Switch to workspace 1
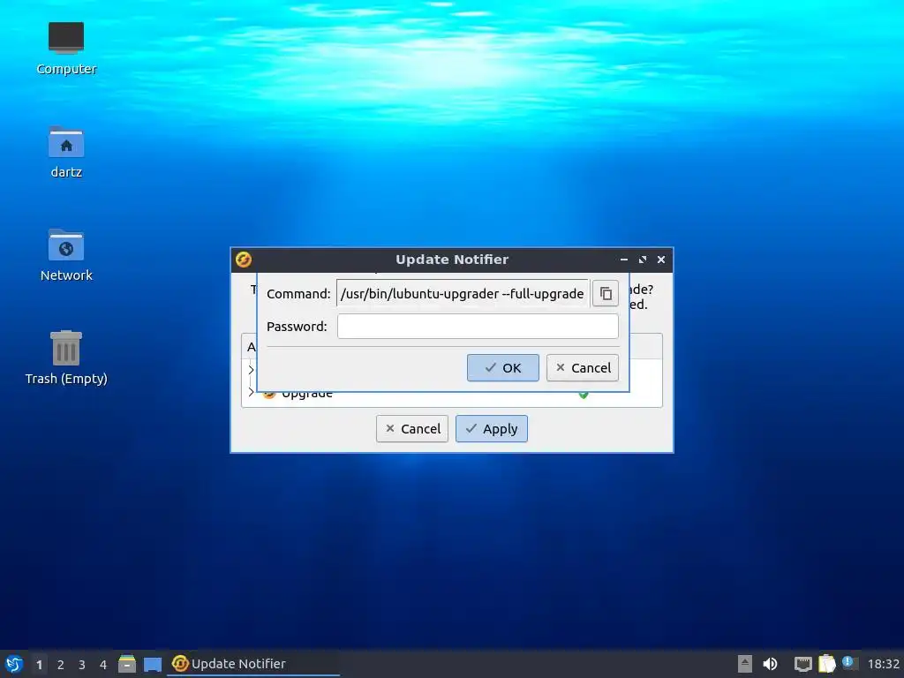The height and width of the screenshot is (678, 904). (x=39, y=665)
